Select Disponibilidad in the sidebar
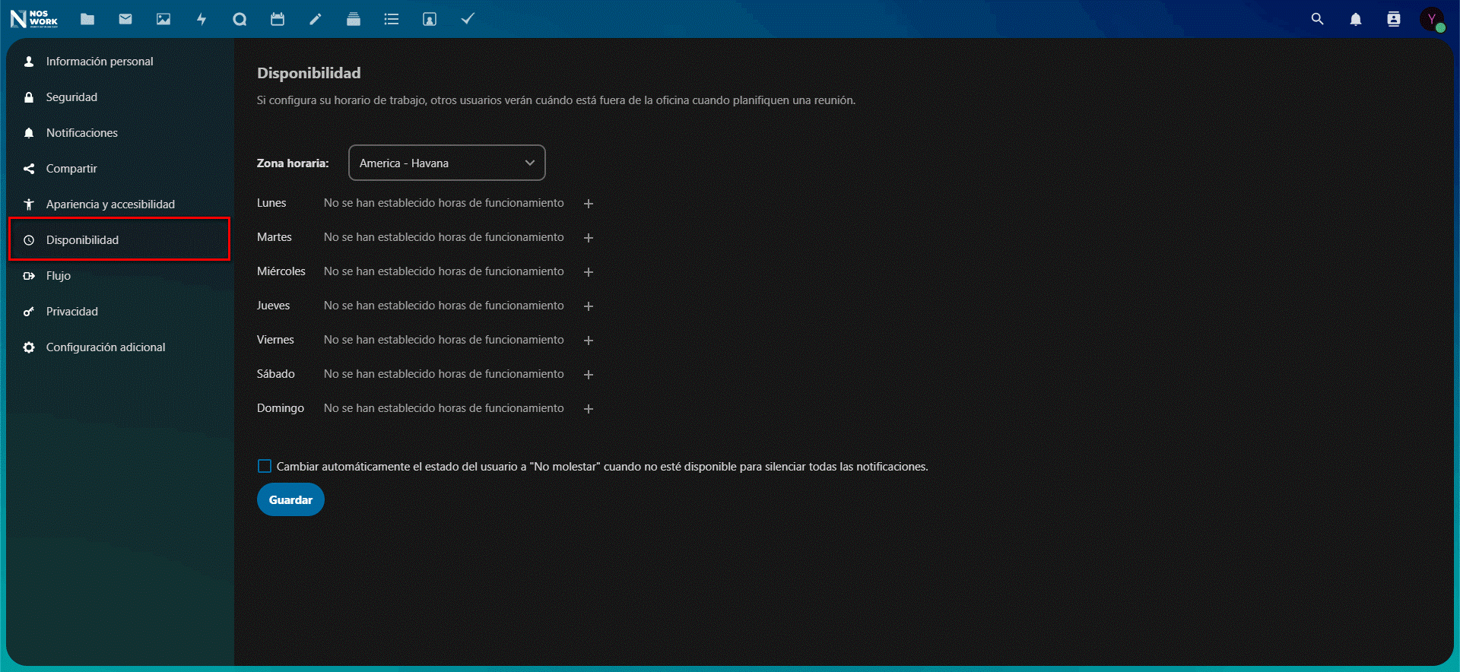 pos(120,240)
